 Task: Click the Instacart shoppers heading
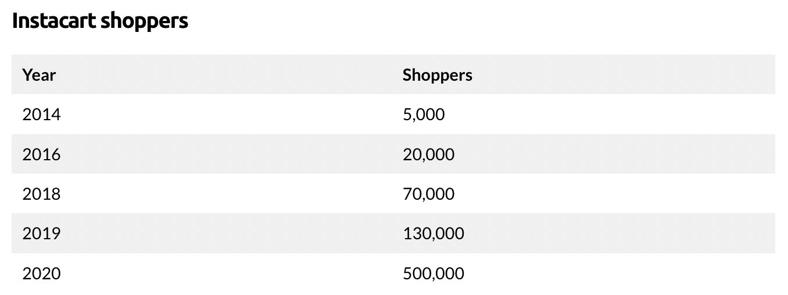pyautogui.click(x=100, y=21)
